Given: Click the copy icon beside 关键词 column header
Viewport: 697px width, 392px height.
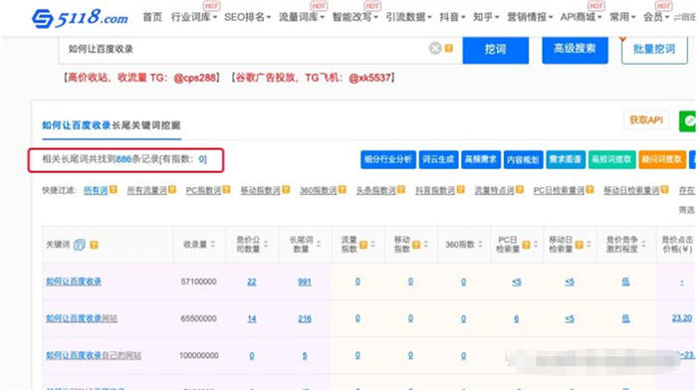Looking at the screenshot, I should tap(79, 245).
